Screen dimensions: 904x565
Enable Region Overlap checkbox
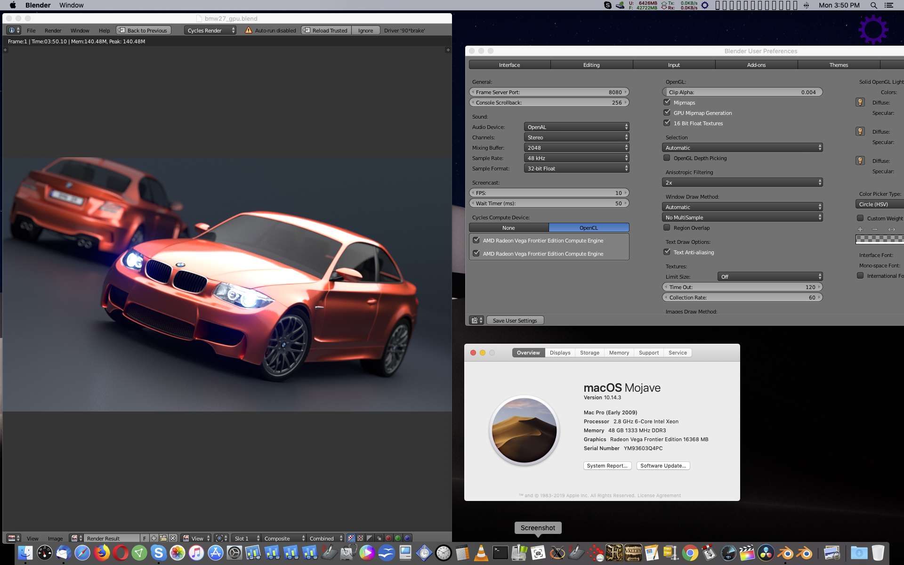point(667,227)
